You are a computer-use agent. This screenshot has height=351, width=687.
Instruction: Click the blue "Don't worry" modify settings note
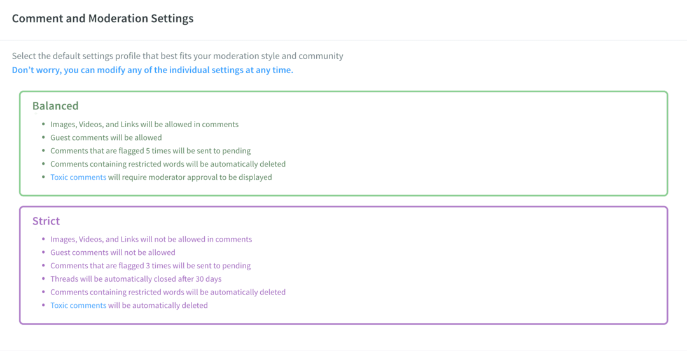(153, 70)
